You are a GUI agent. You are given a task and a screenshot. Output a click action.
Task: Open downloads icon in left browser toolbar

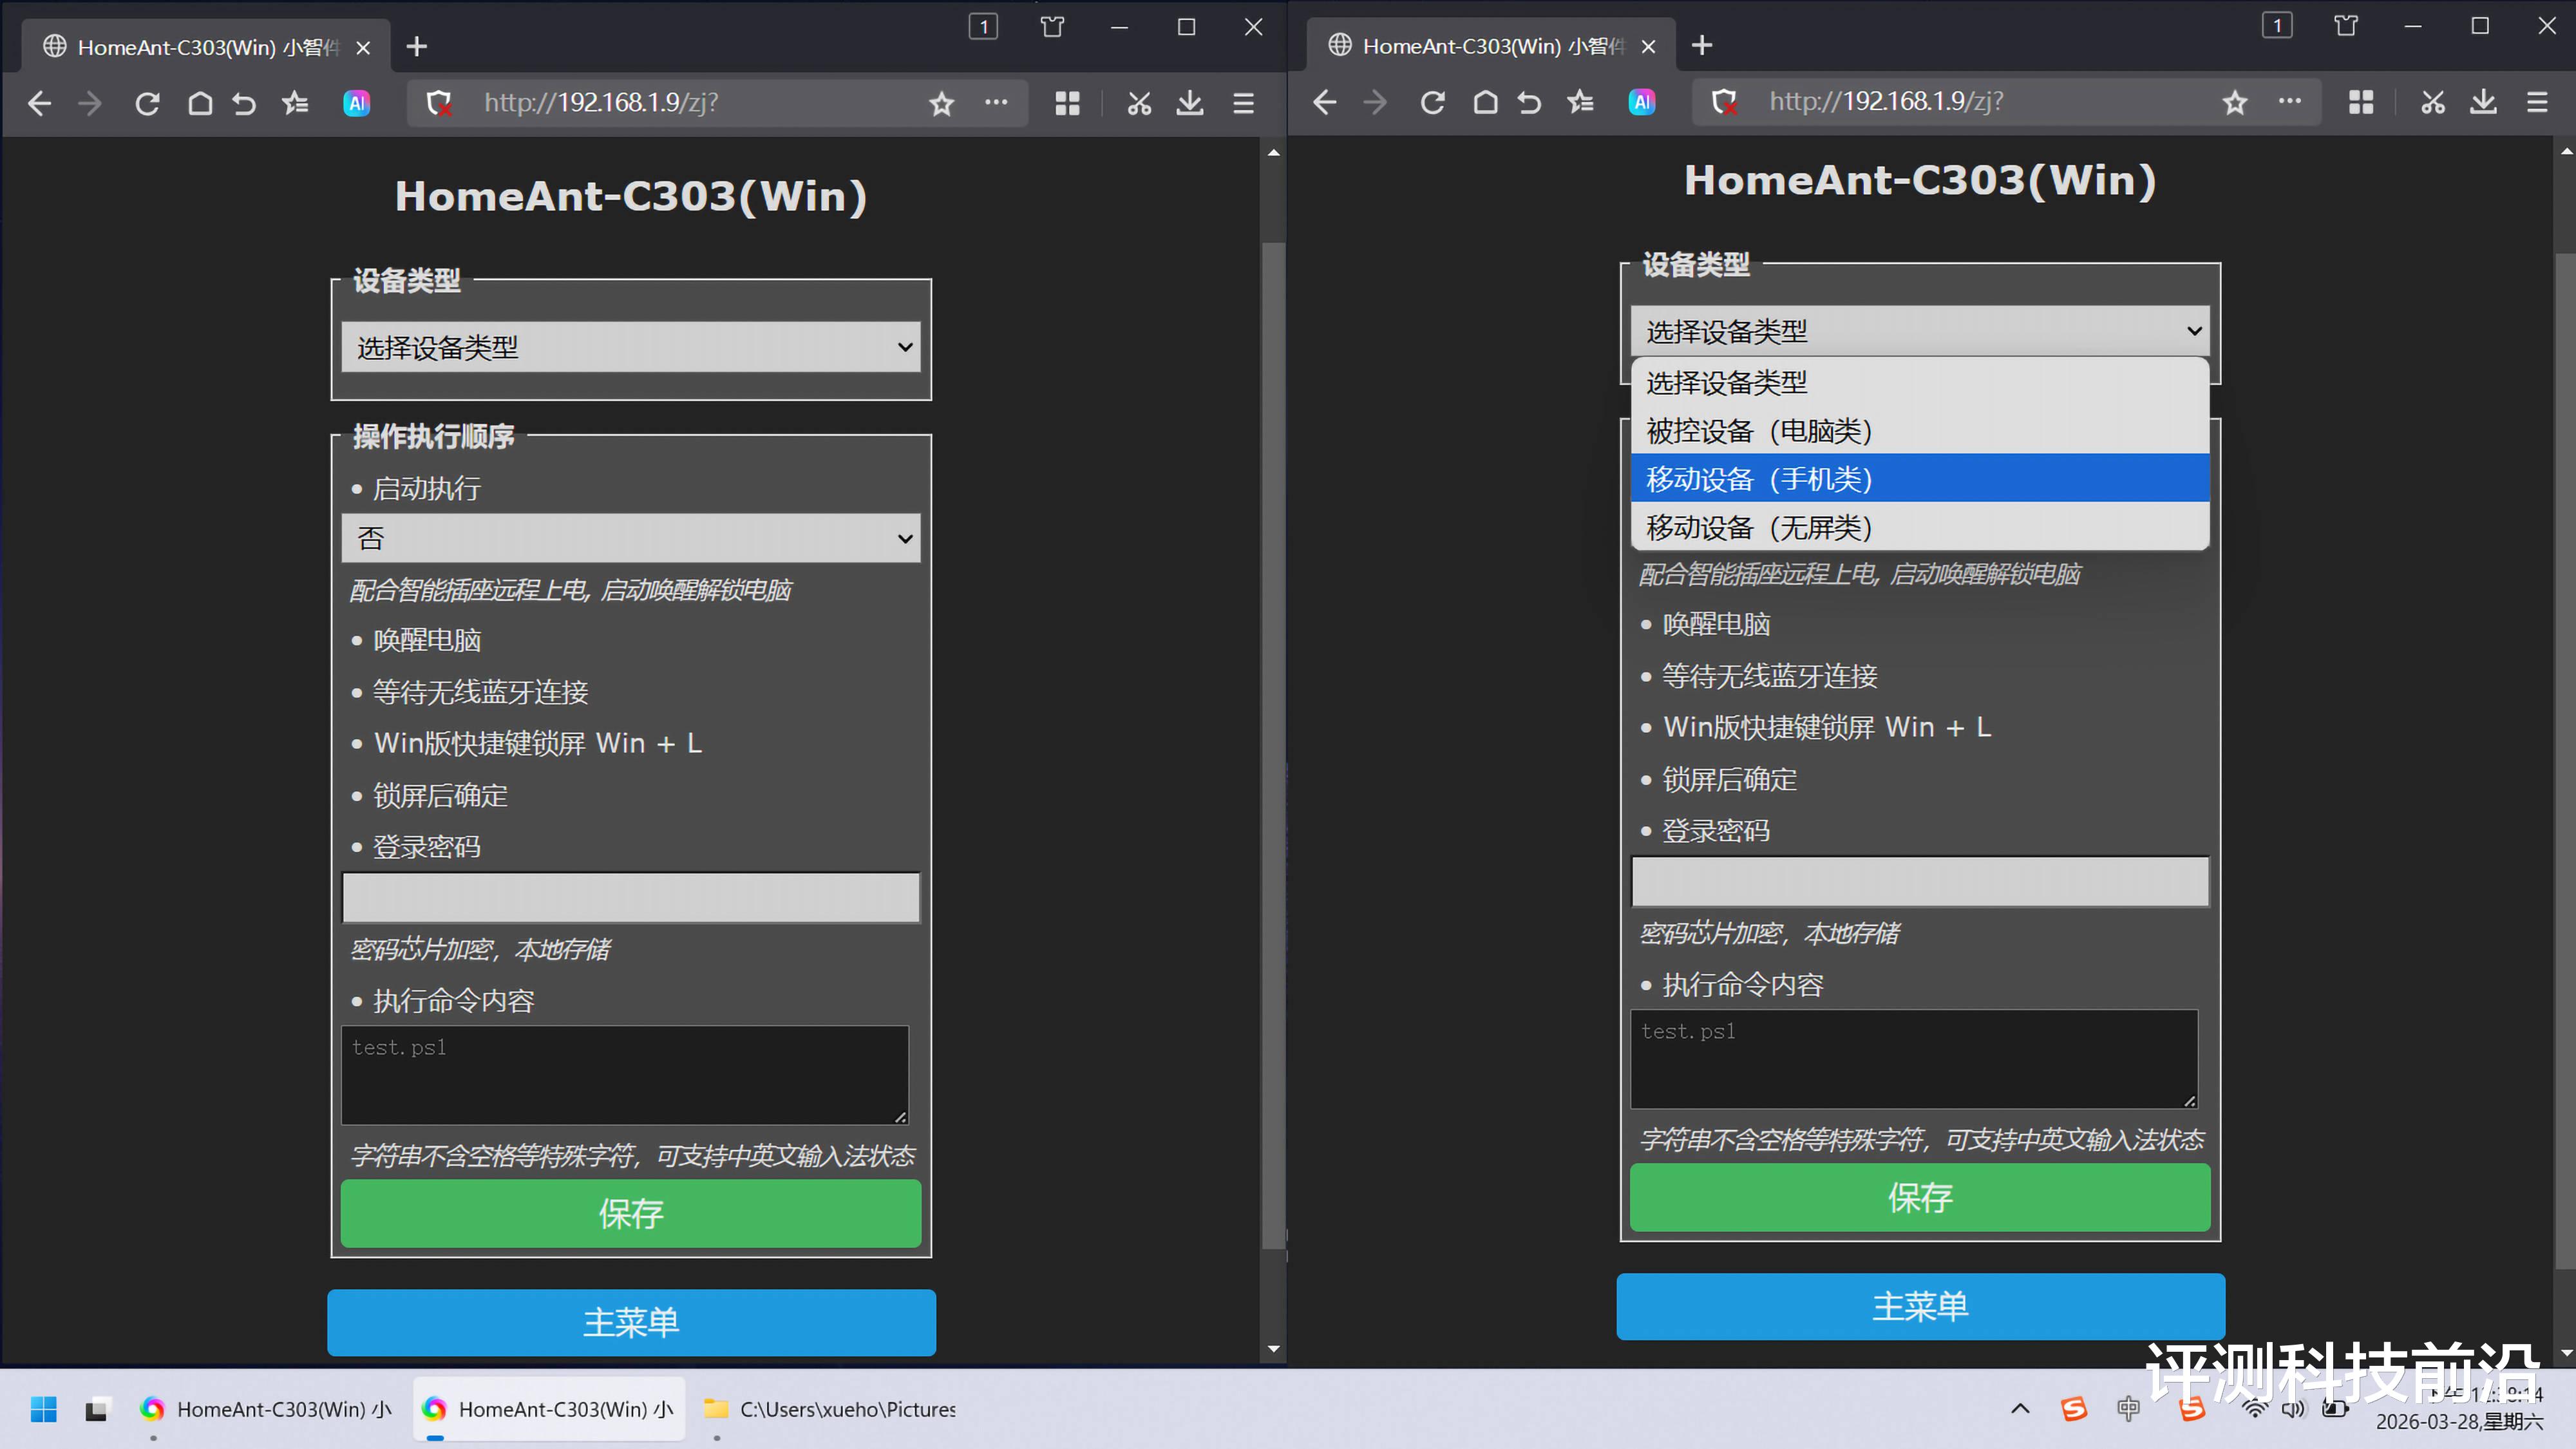point(1189,103)
